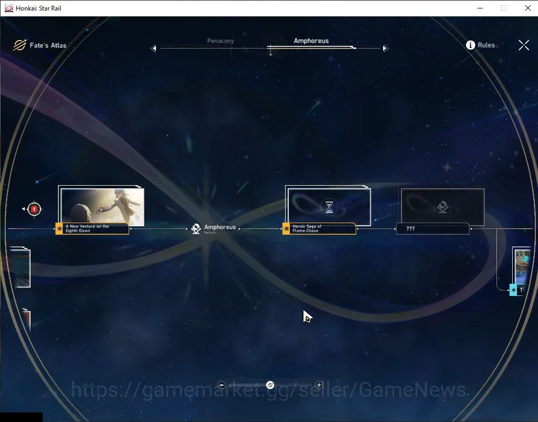
Task: Zoom out with the minus button
Action: pos(222,385)
